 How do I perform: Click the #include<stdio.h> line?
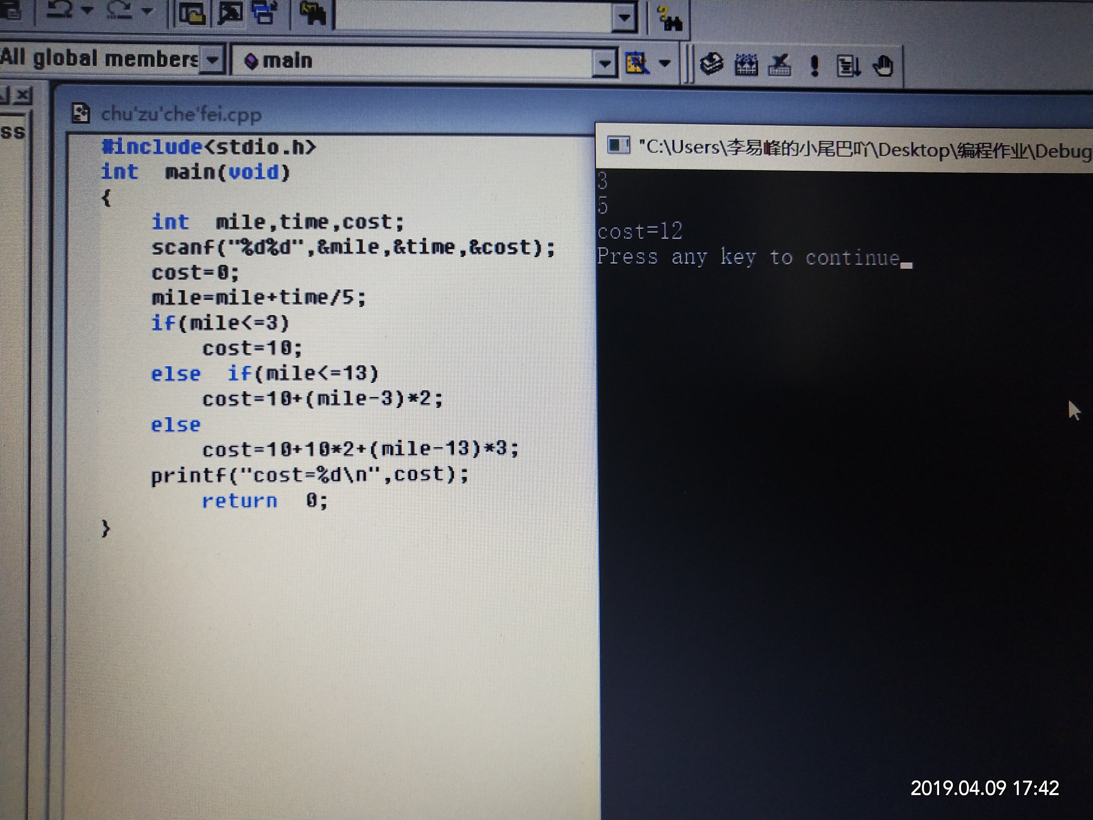coord(208,147)
